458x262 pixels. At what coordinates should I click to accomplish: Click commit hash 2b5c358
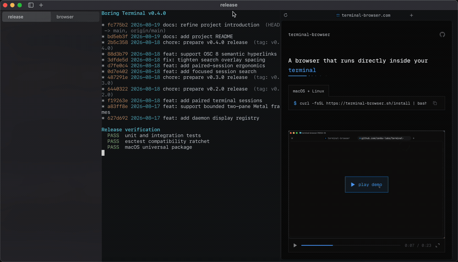click(117, 42)
